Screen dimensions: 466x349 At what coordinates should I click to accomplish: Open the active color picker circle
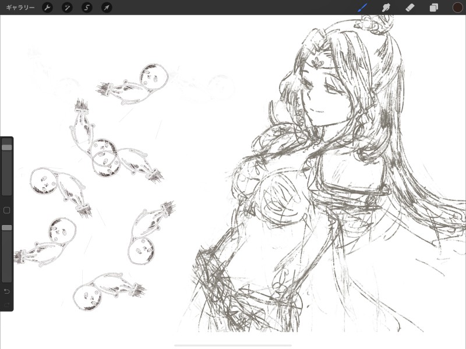click(x=457, y=8)
